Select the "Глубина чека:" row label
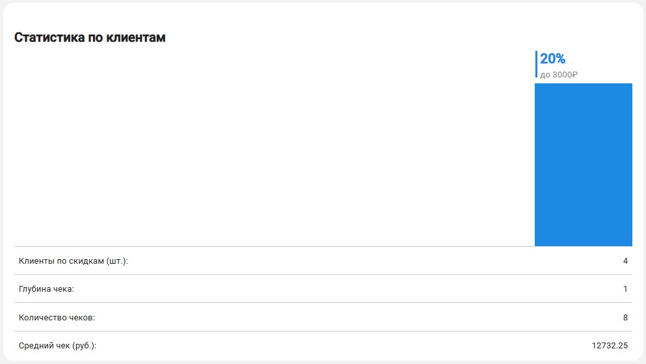This screenshot has height=364, width=646. pos(46,289)
